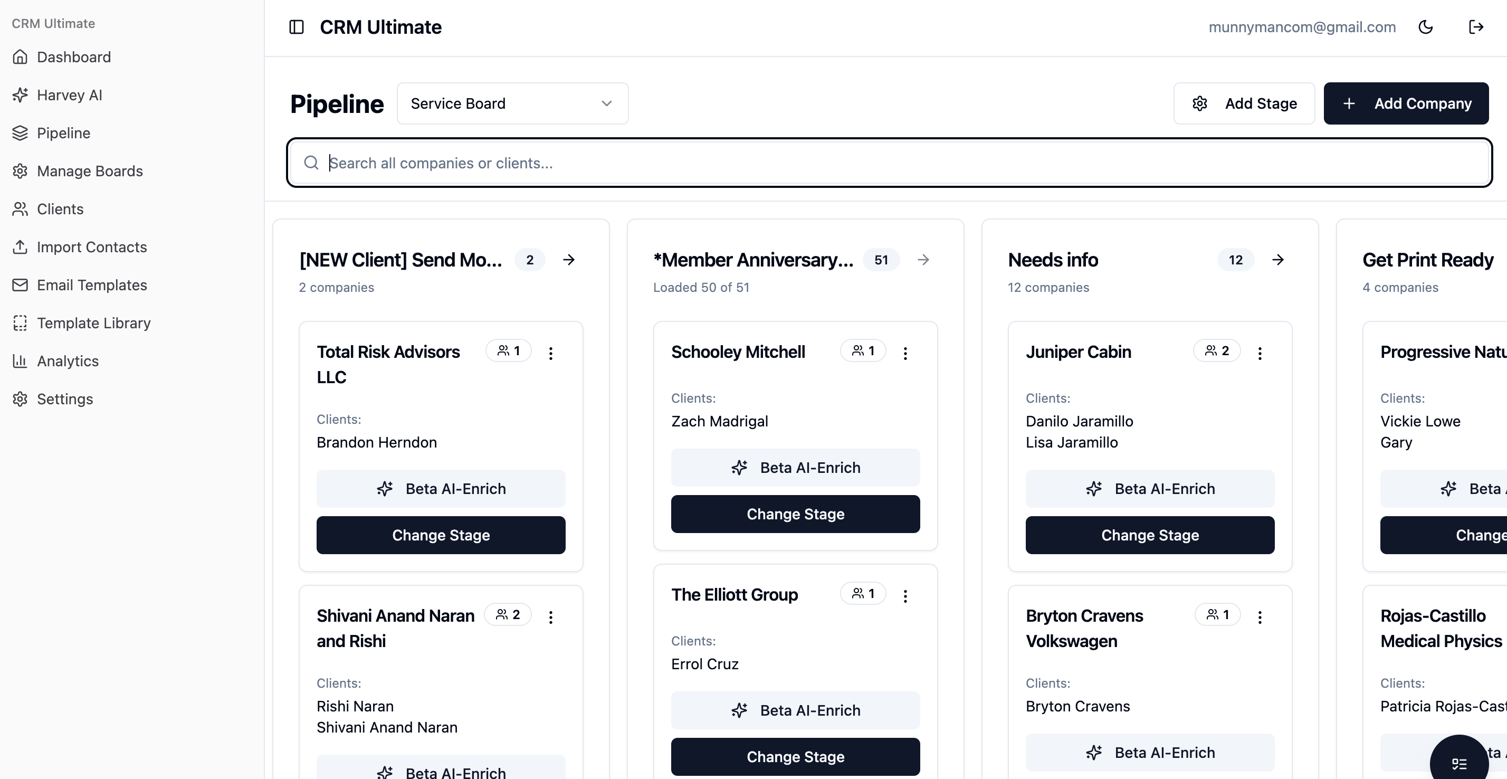Image resolution: width=1507 pixels, height=779 pixels.
Task: Click client count badge on Shivani Anand Naran
Action: pos(508,614)
